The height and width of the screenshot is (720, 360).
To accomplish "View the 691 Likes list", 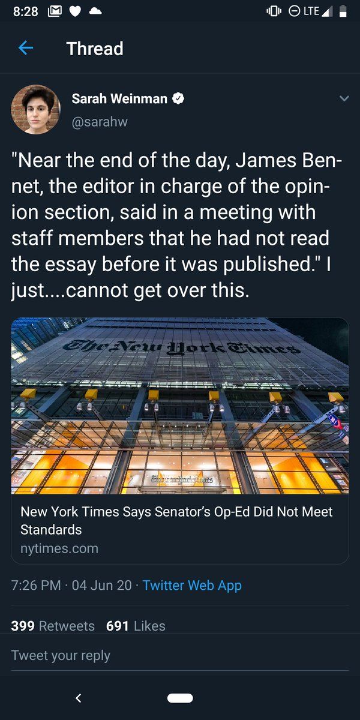I will pos(136,626).
